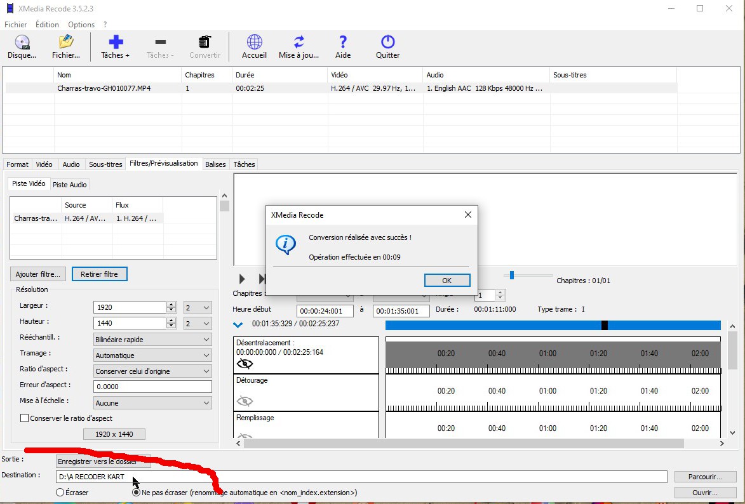Viewport: 745px width, 504px height.
Task: Open the Ratio d'aspect dropdown
Action: coord(152,371)
